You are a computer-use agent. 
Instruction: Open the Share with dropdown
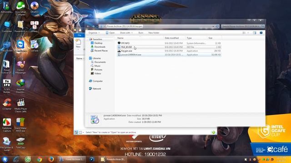(x=126, y=33)
